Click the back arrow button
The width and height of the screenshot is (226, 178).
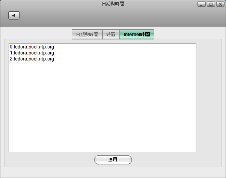(x=14, y=15)
